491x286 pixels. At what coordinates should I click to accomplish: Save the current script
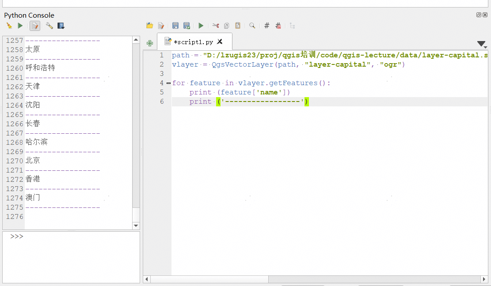[175, 26]
